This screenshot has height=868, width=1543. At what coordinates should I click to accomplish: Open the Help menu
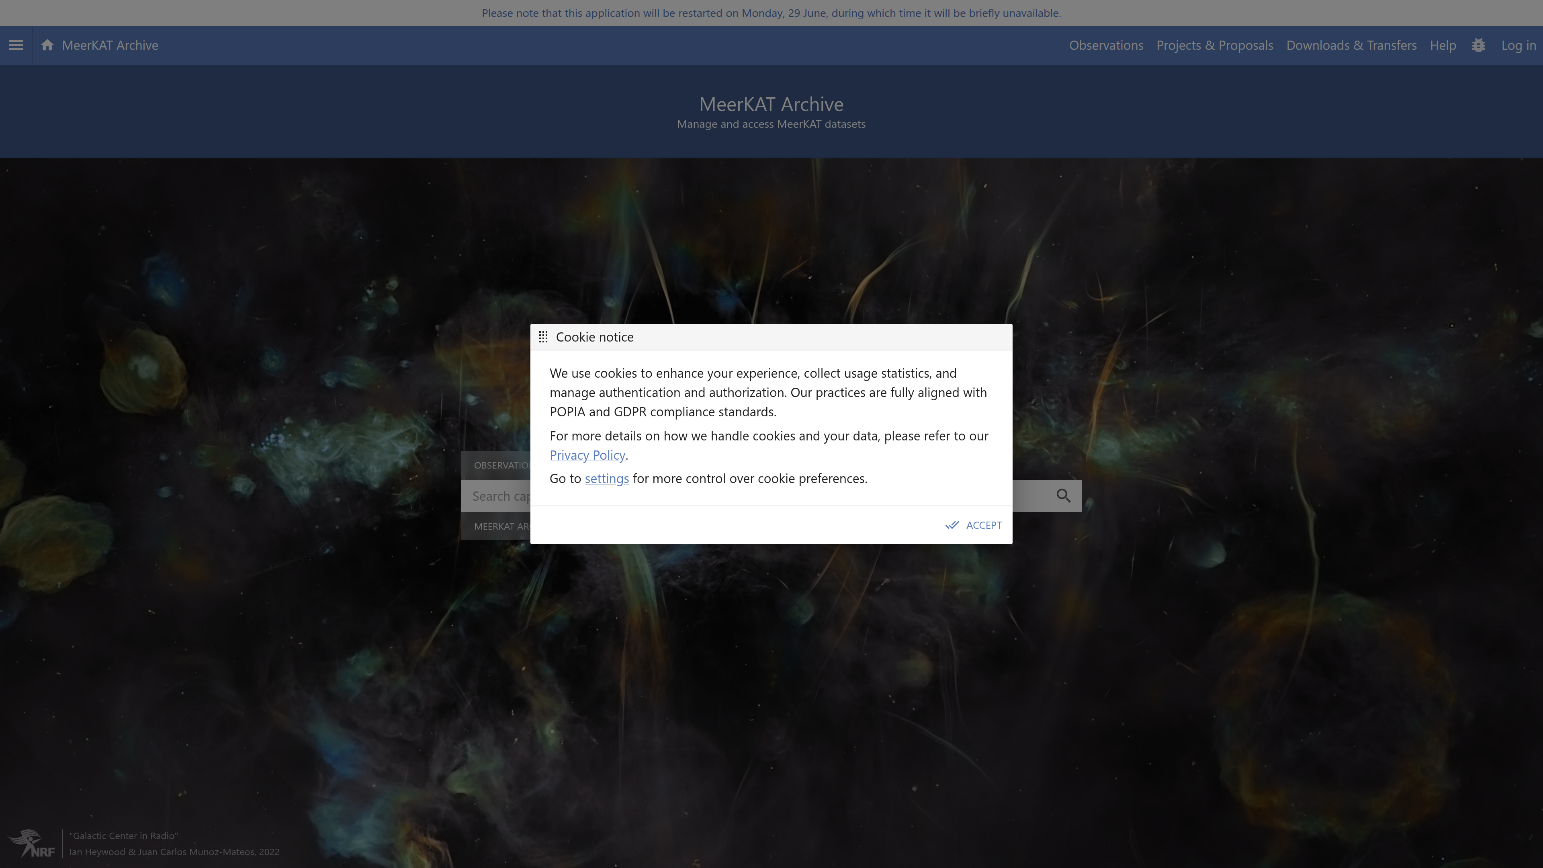pos(1443,45)
